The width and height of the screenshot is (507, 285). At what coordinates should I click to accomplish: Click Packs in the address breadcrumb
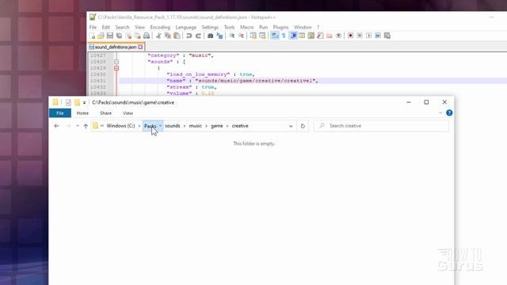[150, 126]
